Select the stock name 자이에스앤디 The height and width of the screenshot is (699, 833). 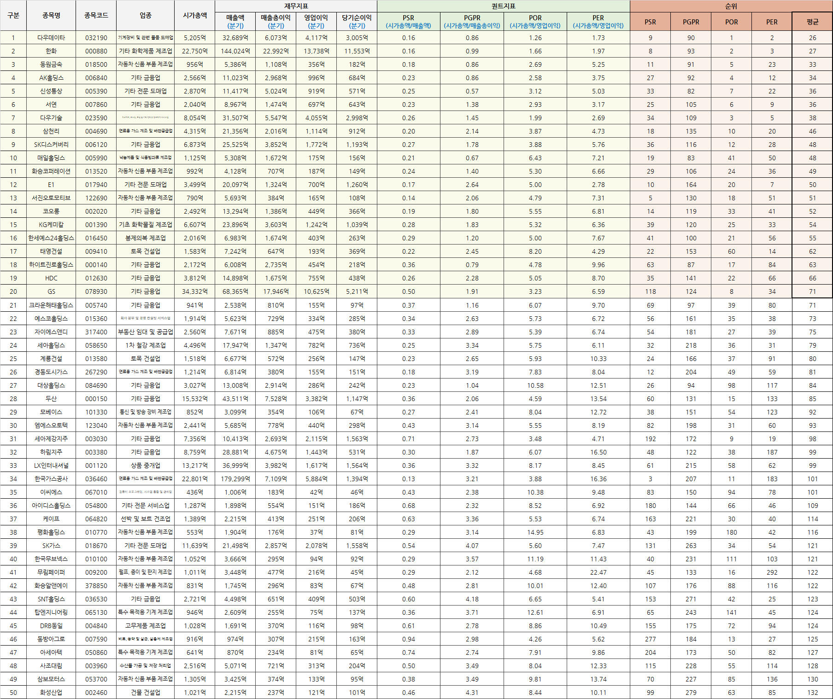coord(51,332)
